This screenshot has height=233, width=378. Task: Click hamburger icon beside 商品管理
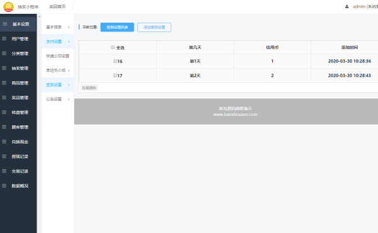pos(4,82)
